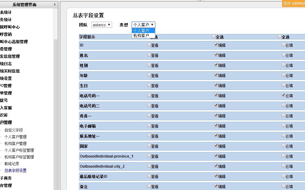
Task: Choose 个人客户 in the open dropdown list
Action: [141, 31]
